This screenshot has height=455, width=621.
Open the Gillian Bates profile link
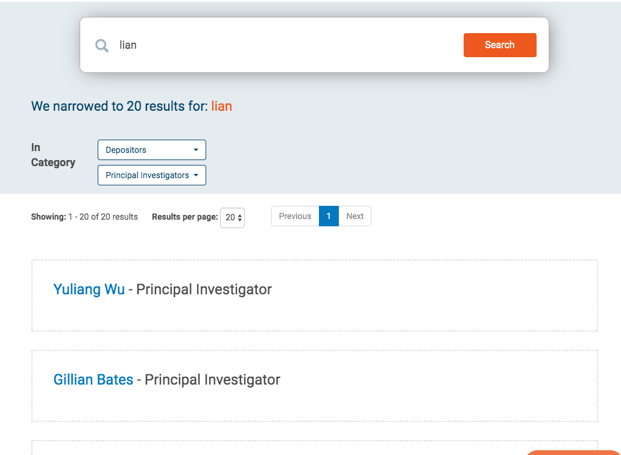pyautogui.click(x=93, y=380)
